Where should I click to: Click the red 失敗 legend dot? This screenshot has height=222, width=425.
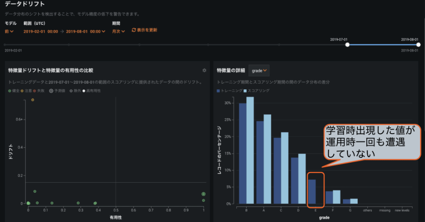[x=35, y=91]
